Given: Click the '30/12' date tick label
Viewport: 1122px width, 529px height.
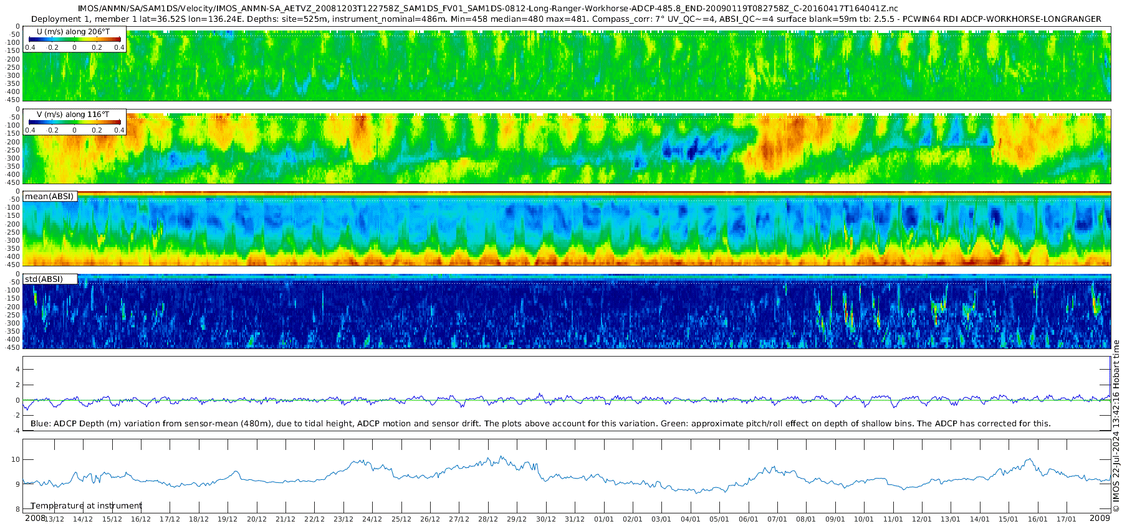Looking at the screenshot, I should (x=546, y=520).
